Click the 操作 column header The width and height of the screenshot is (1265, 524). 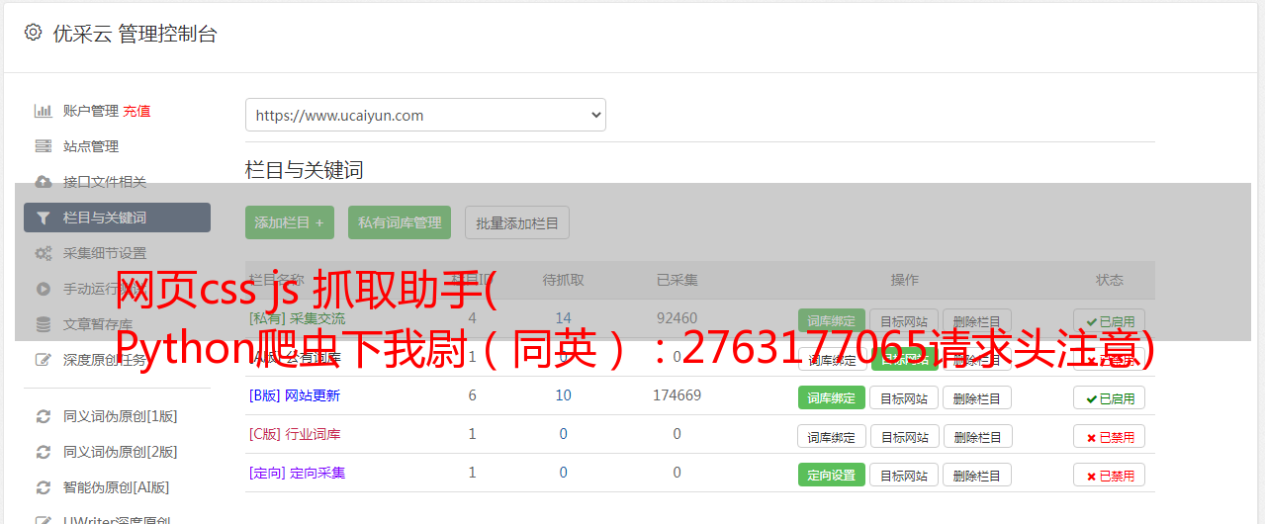point(904,280)
